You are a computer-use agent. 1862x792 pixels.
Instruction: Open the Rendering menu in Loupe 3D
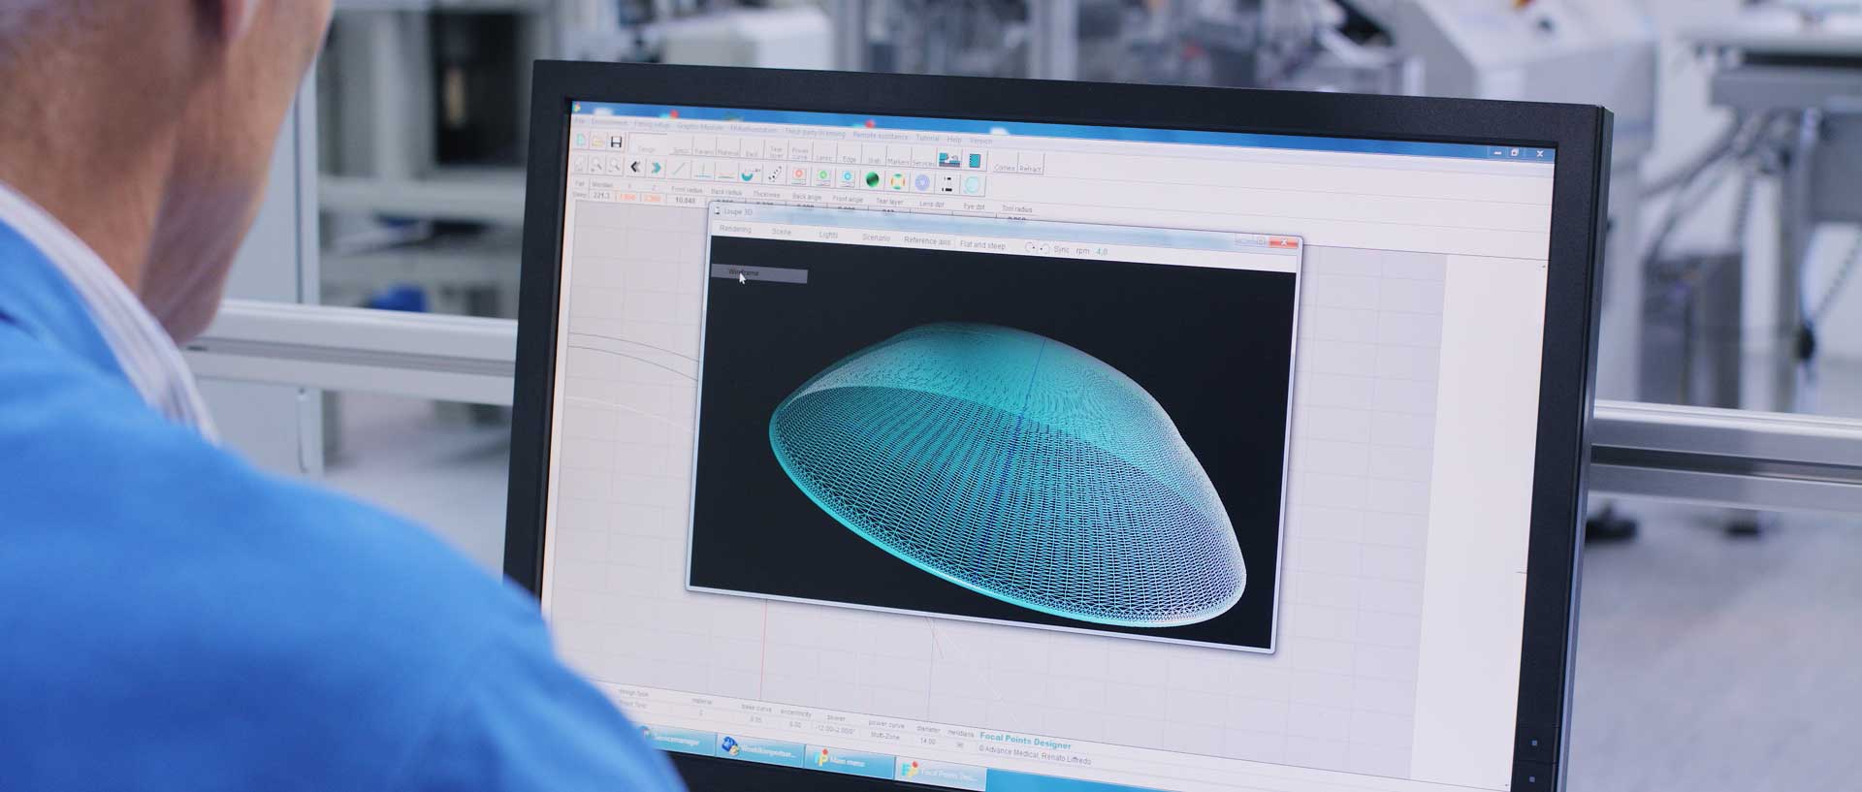coord(735,230)
